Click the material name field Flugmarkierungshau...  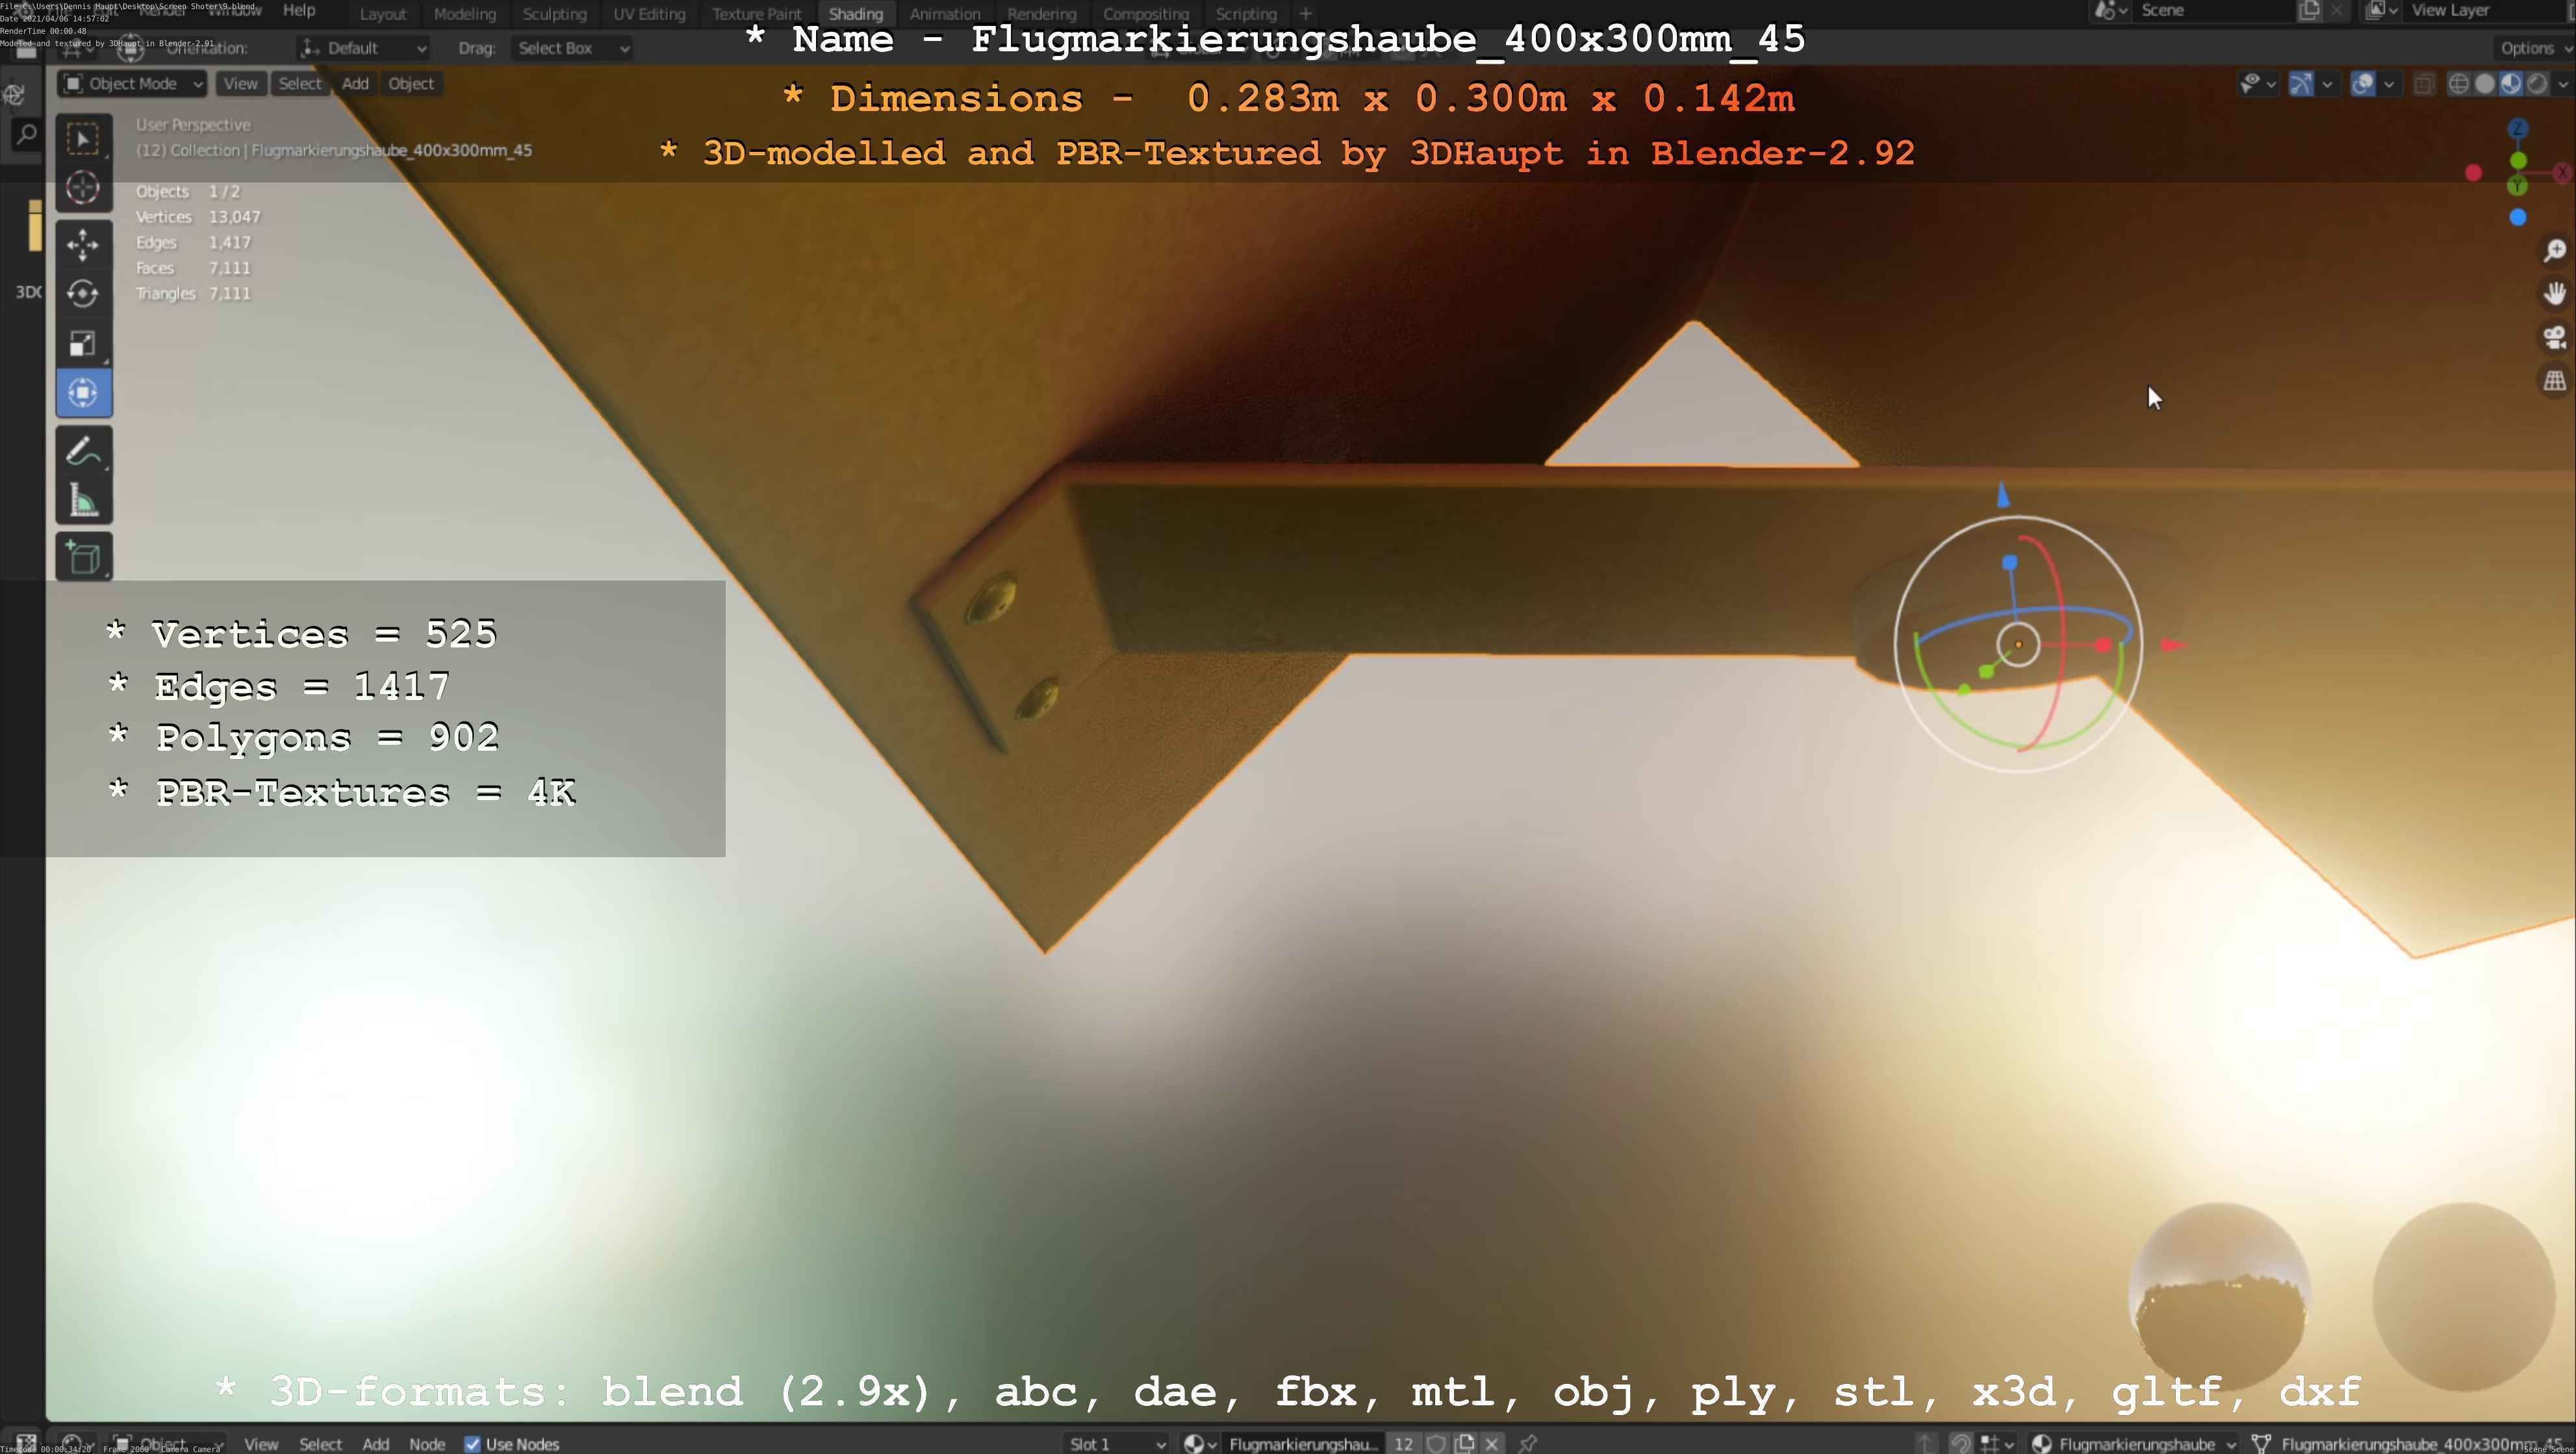(1302, 1444)
